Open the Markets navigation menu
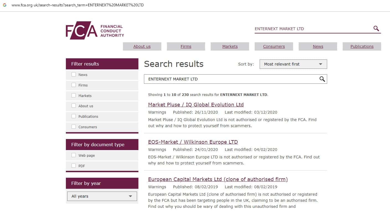 (x=230, y=46)
